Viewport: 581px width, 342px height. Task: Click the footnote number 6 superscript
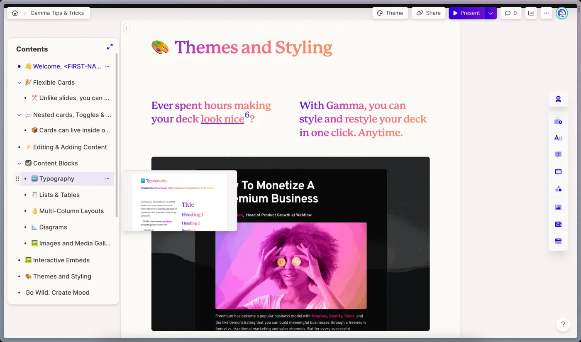tap(247, 115)
